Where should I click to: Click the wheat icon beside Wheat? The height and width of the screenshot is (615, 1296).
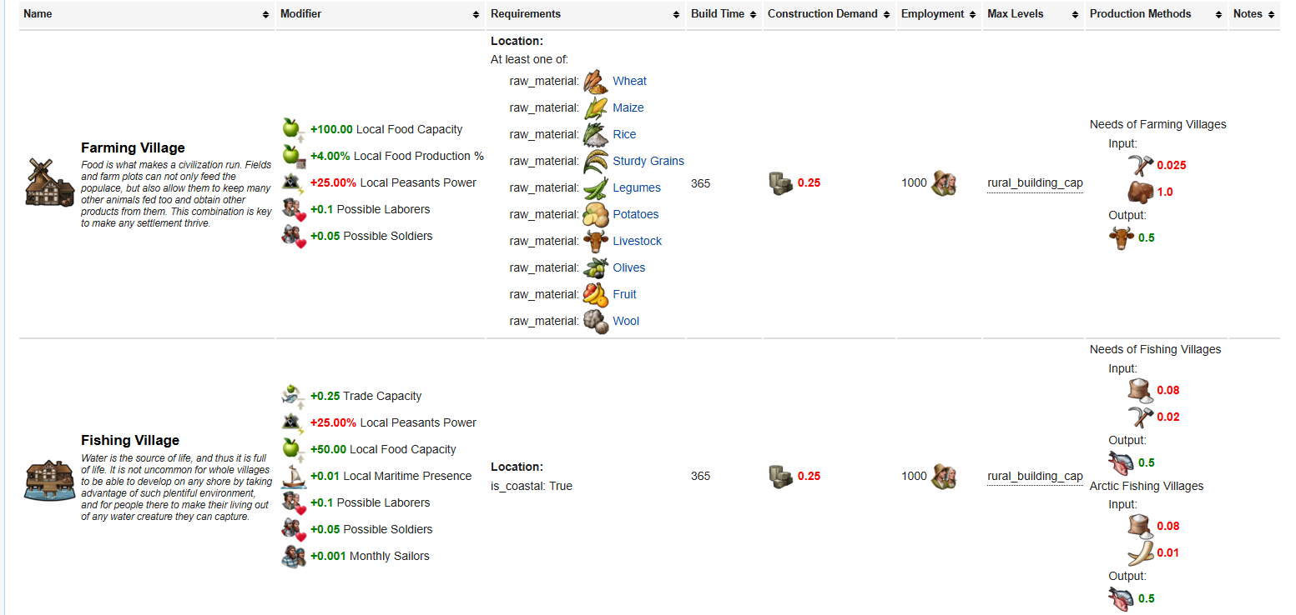click(x=596, y=81)
